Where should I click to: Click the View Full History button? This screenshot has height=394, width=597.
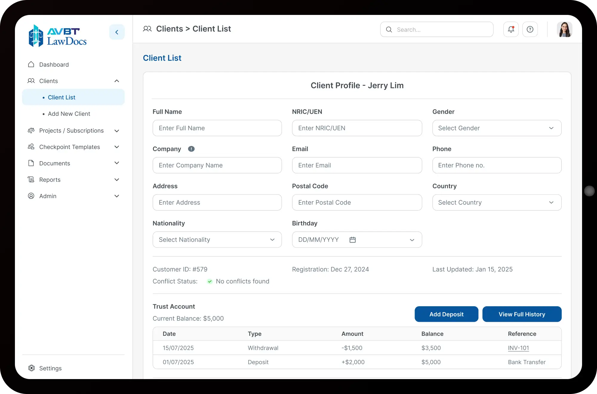click(x=522, y=314)
